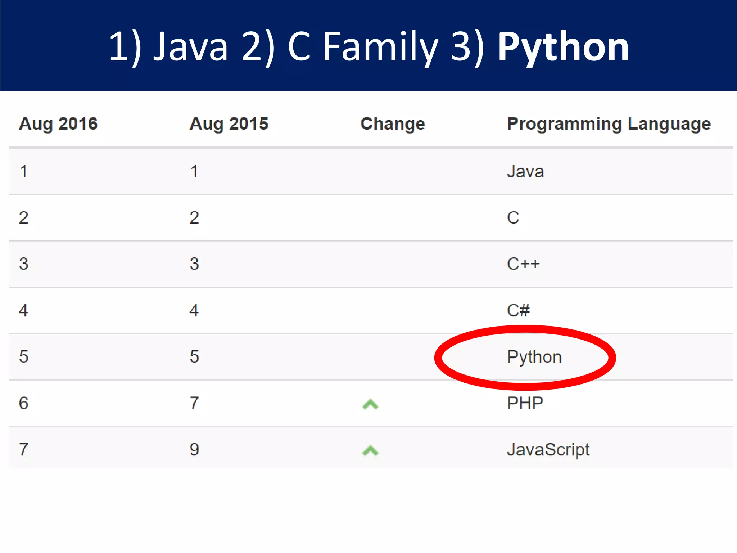737x553 pixels.
Task: Click rank 7 in the Aug 2015 column
Action: [x=194, y=403]
